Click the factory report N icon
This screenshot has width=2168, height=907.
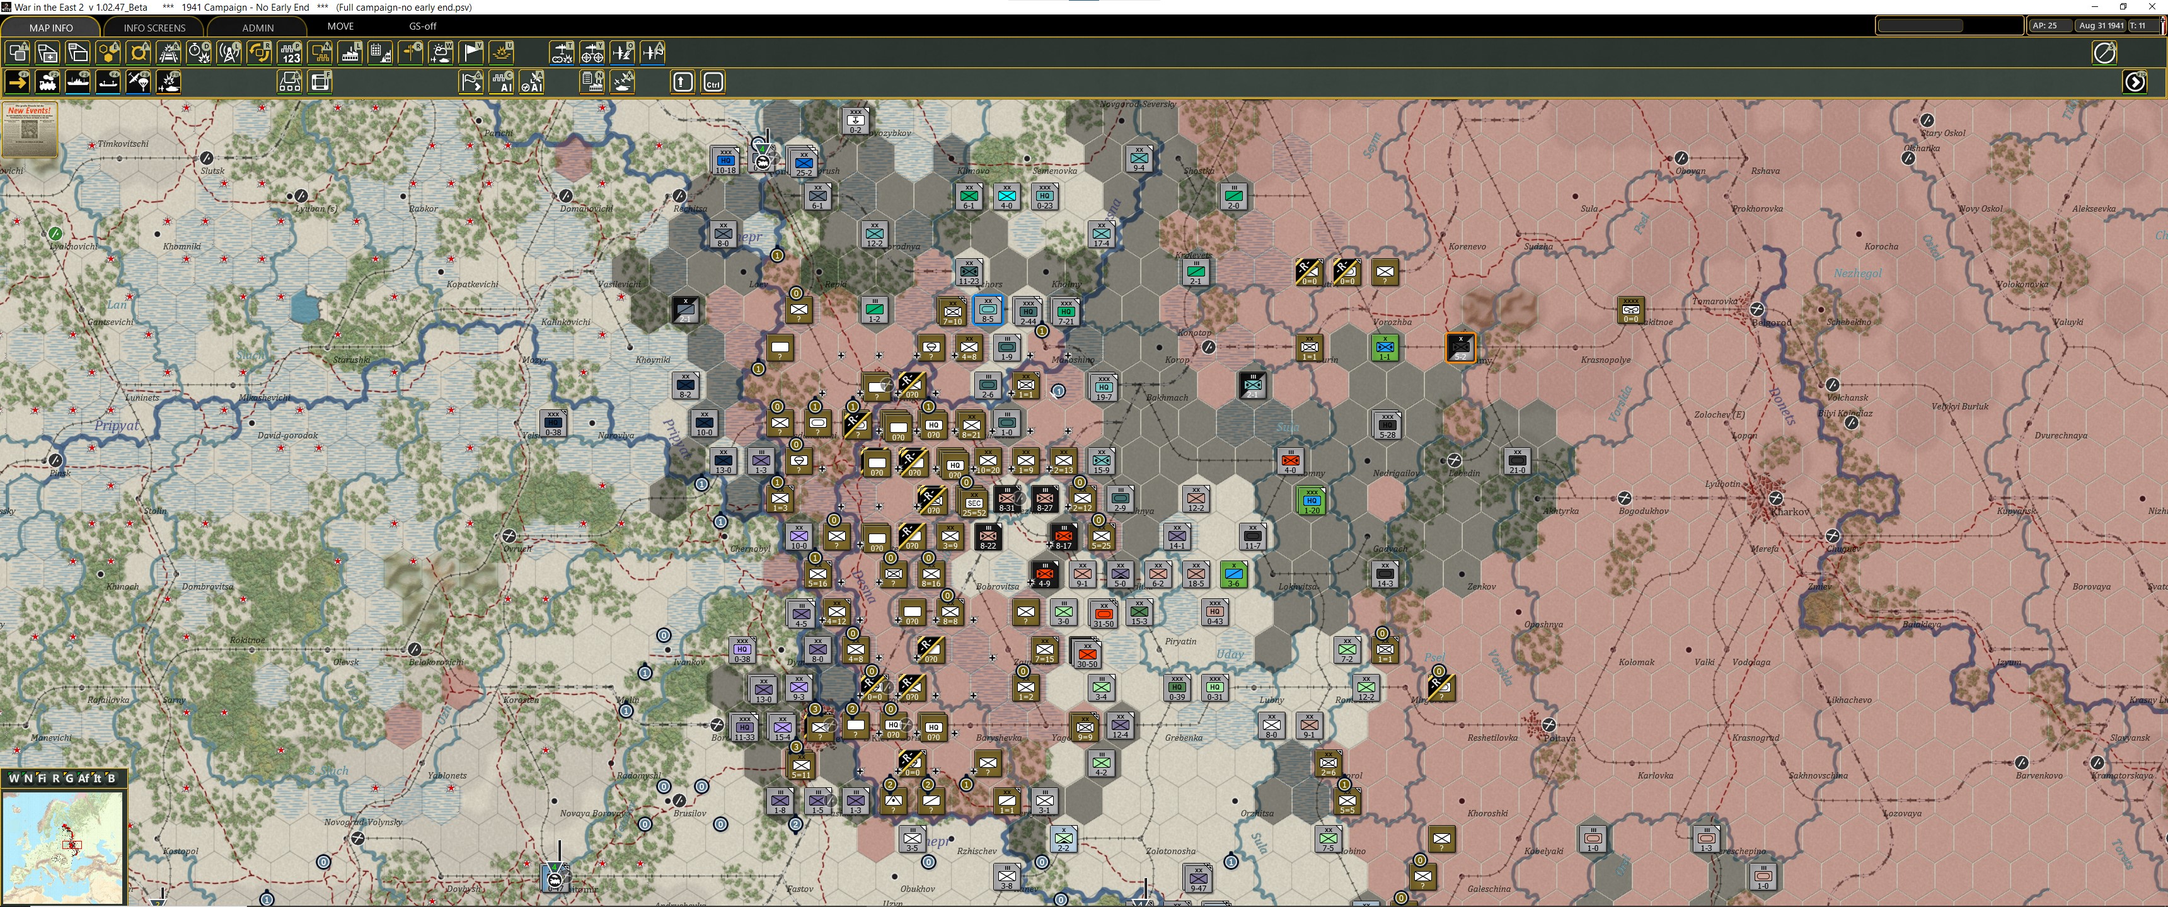click(592, 82)
